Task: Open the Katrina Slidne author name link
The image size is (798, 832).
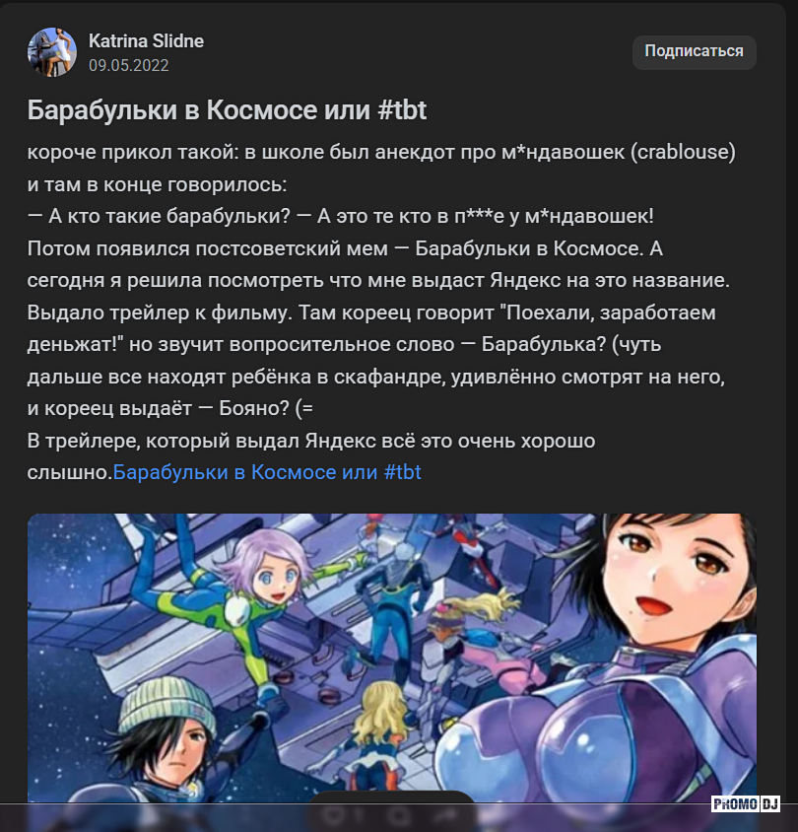Action: tap(146, 40)
